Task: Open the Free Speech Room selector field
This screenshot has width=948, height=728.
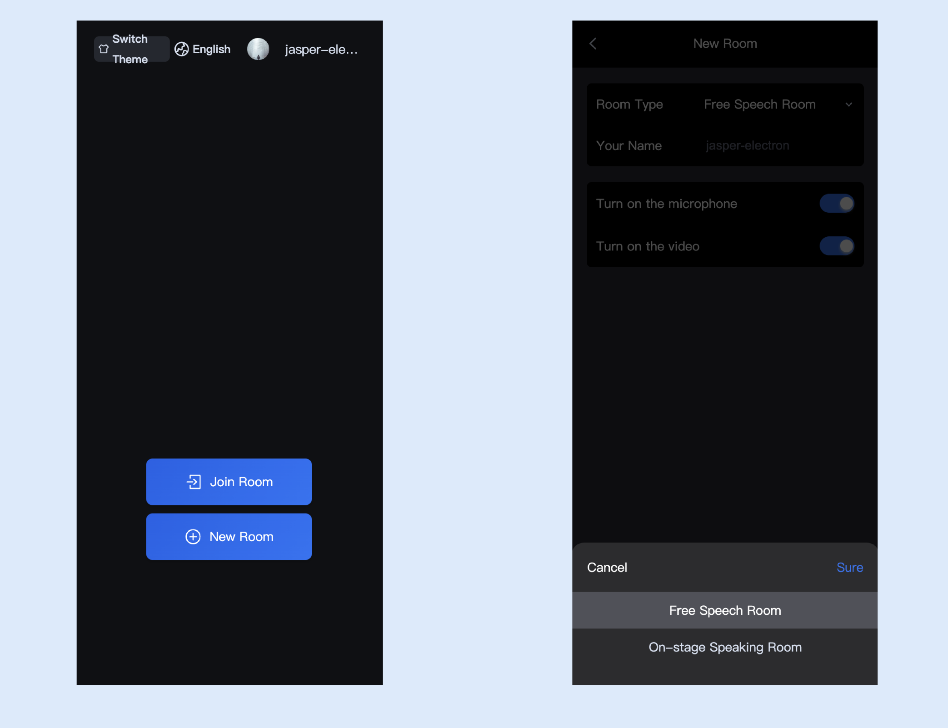Action: 759,105
